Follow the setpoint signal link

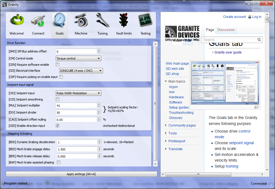tap(241, 143)
